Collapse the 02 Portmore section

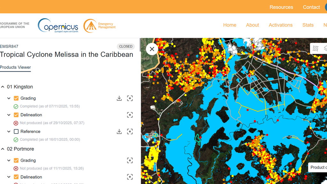(3, 149)
